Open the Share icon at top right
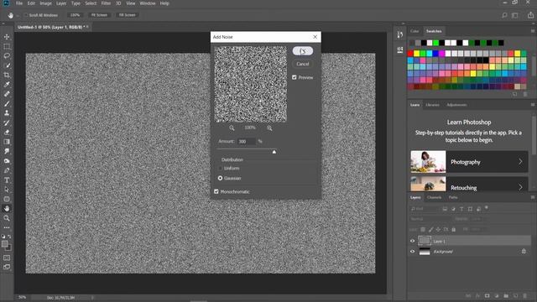The image size is (537, 302). 530,15
